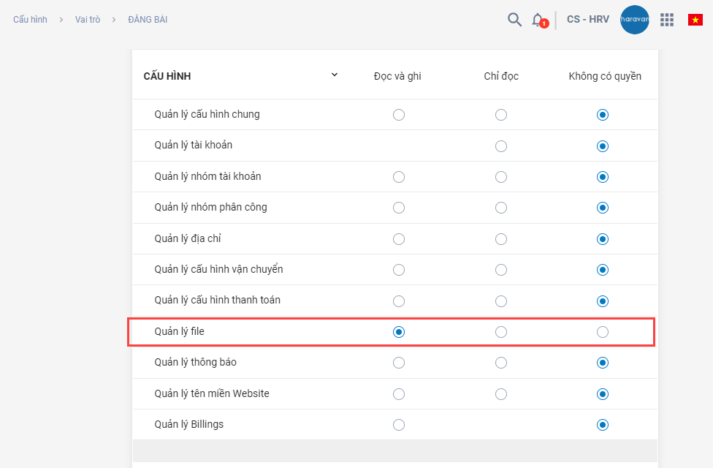Click the CS - HRV account name
The height and width of the screenshot is (468, 713).
click(x=587, y=20)
